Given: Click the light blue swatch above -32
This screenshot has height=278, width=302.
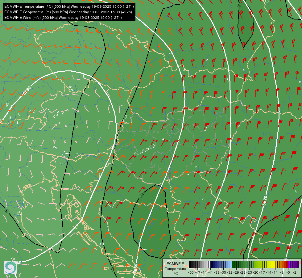Looking at the screenshot, I should pyautogui.click(x=229, y=264).
